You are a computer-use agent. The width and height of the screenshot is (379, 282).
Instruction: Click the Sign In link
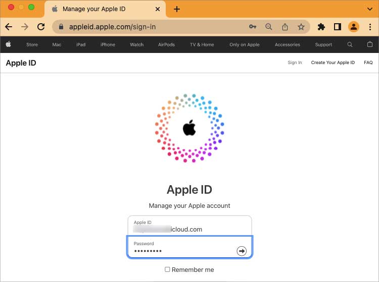click(295, 63)
